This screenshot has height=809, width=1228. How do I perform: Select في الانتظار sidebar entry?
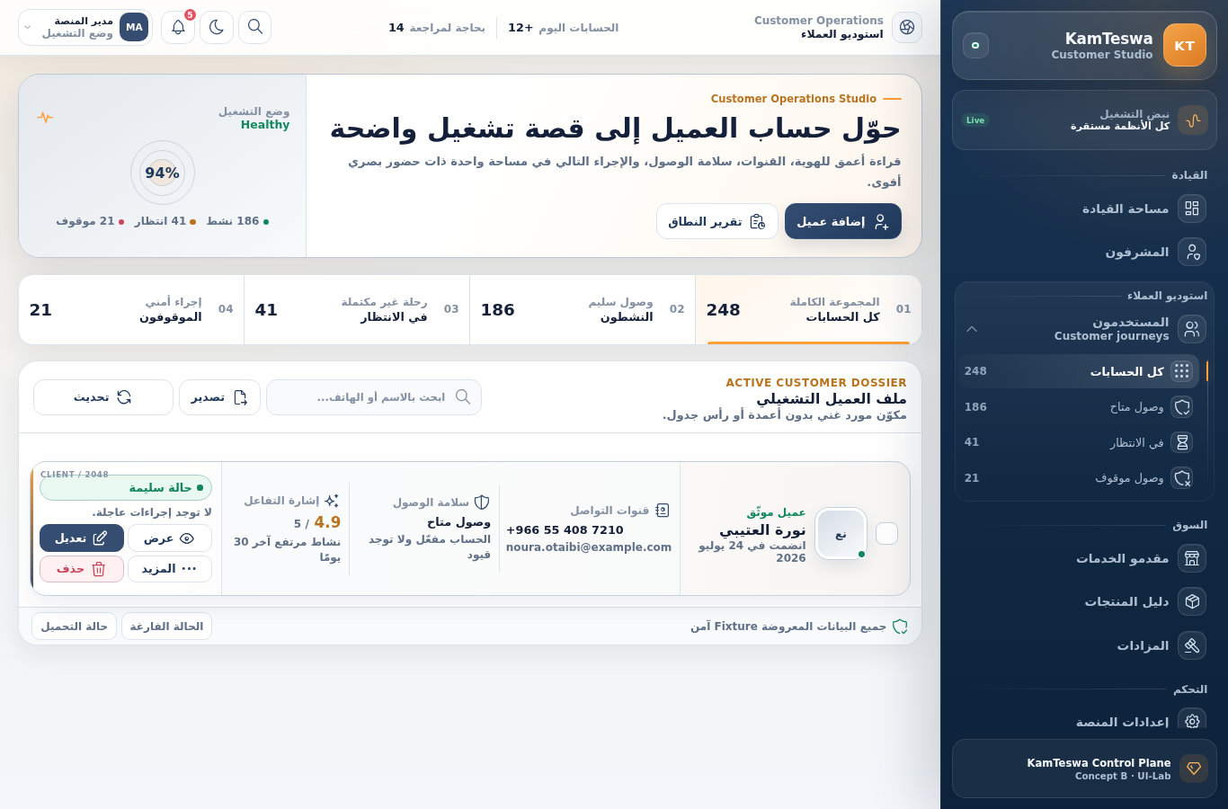[1079, 442]
